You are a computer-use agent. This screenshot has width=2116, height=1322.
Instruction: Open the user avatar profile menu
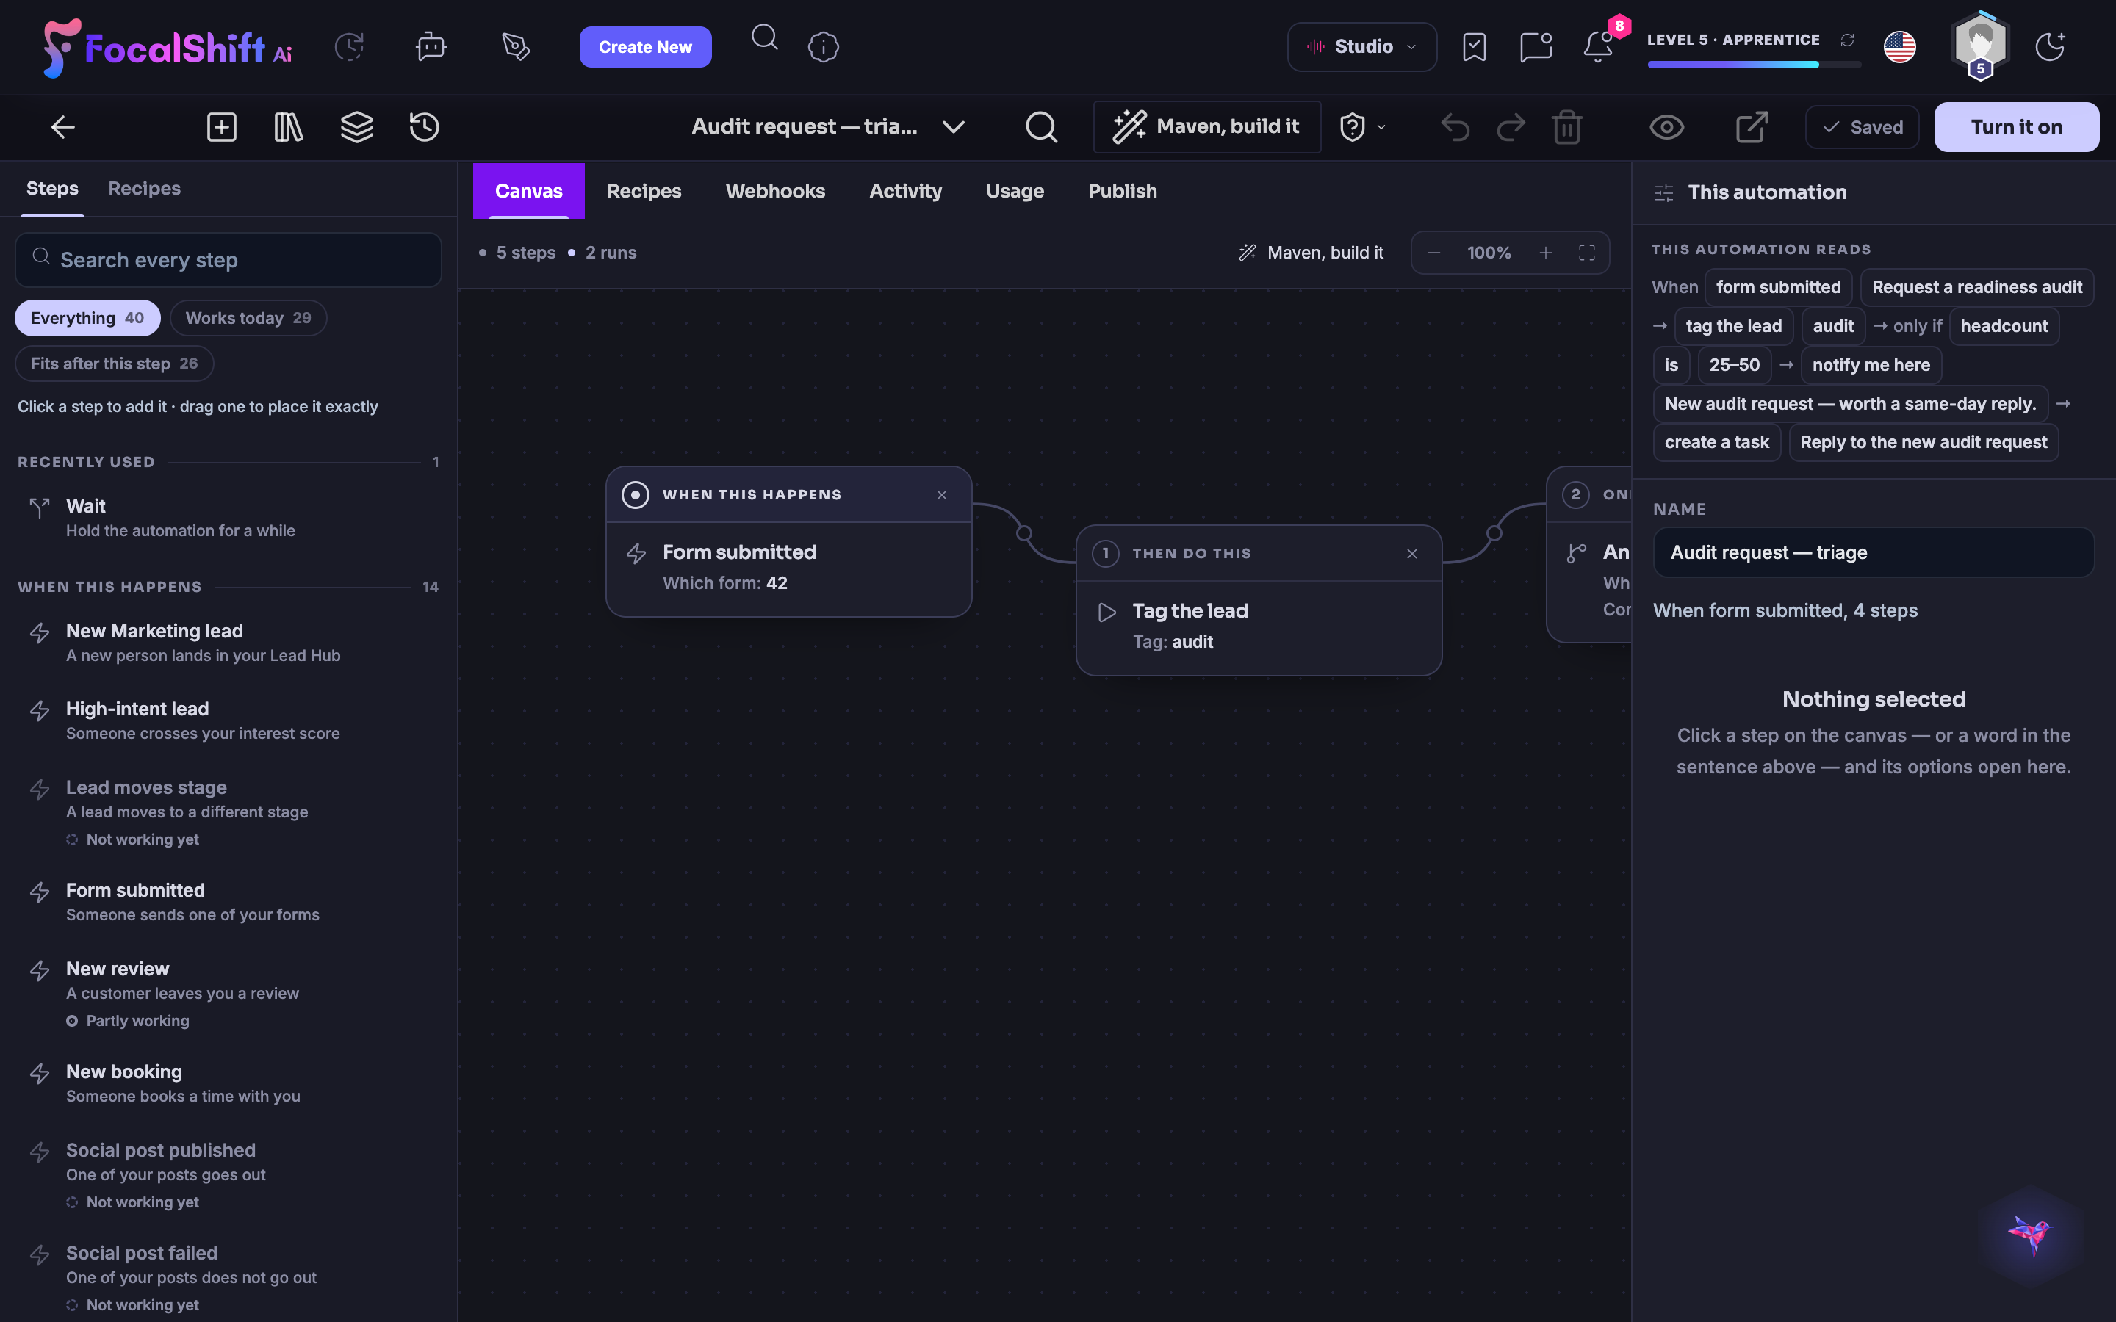point(1979,46)
